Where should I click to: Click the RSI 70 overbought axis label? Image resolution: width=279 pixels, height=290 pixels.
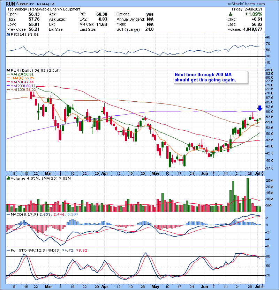268,44
